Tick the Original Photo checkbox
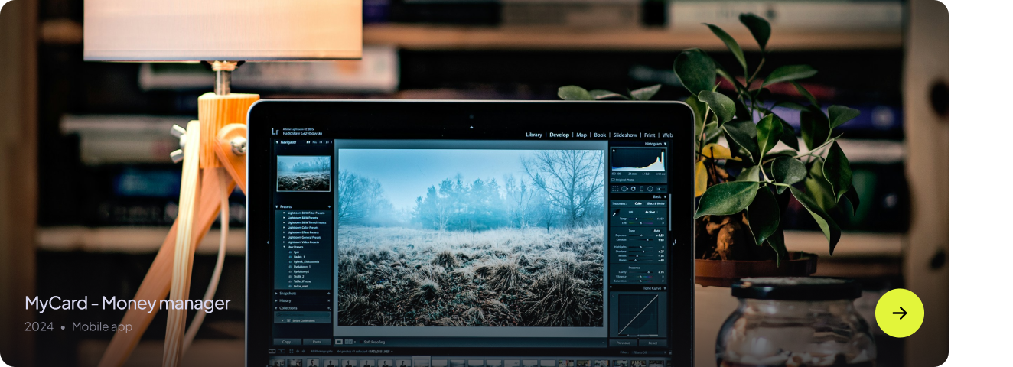1013x367 pixels. (x=614, y=180)
